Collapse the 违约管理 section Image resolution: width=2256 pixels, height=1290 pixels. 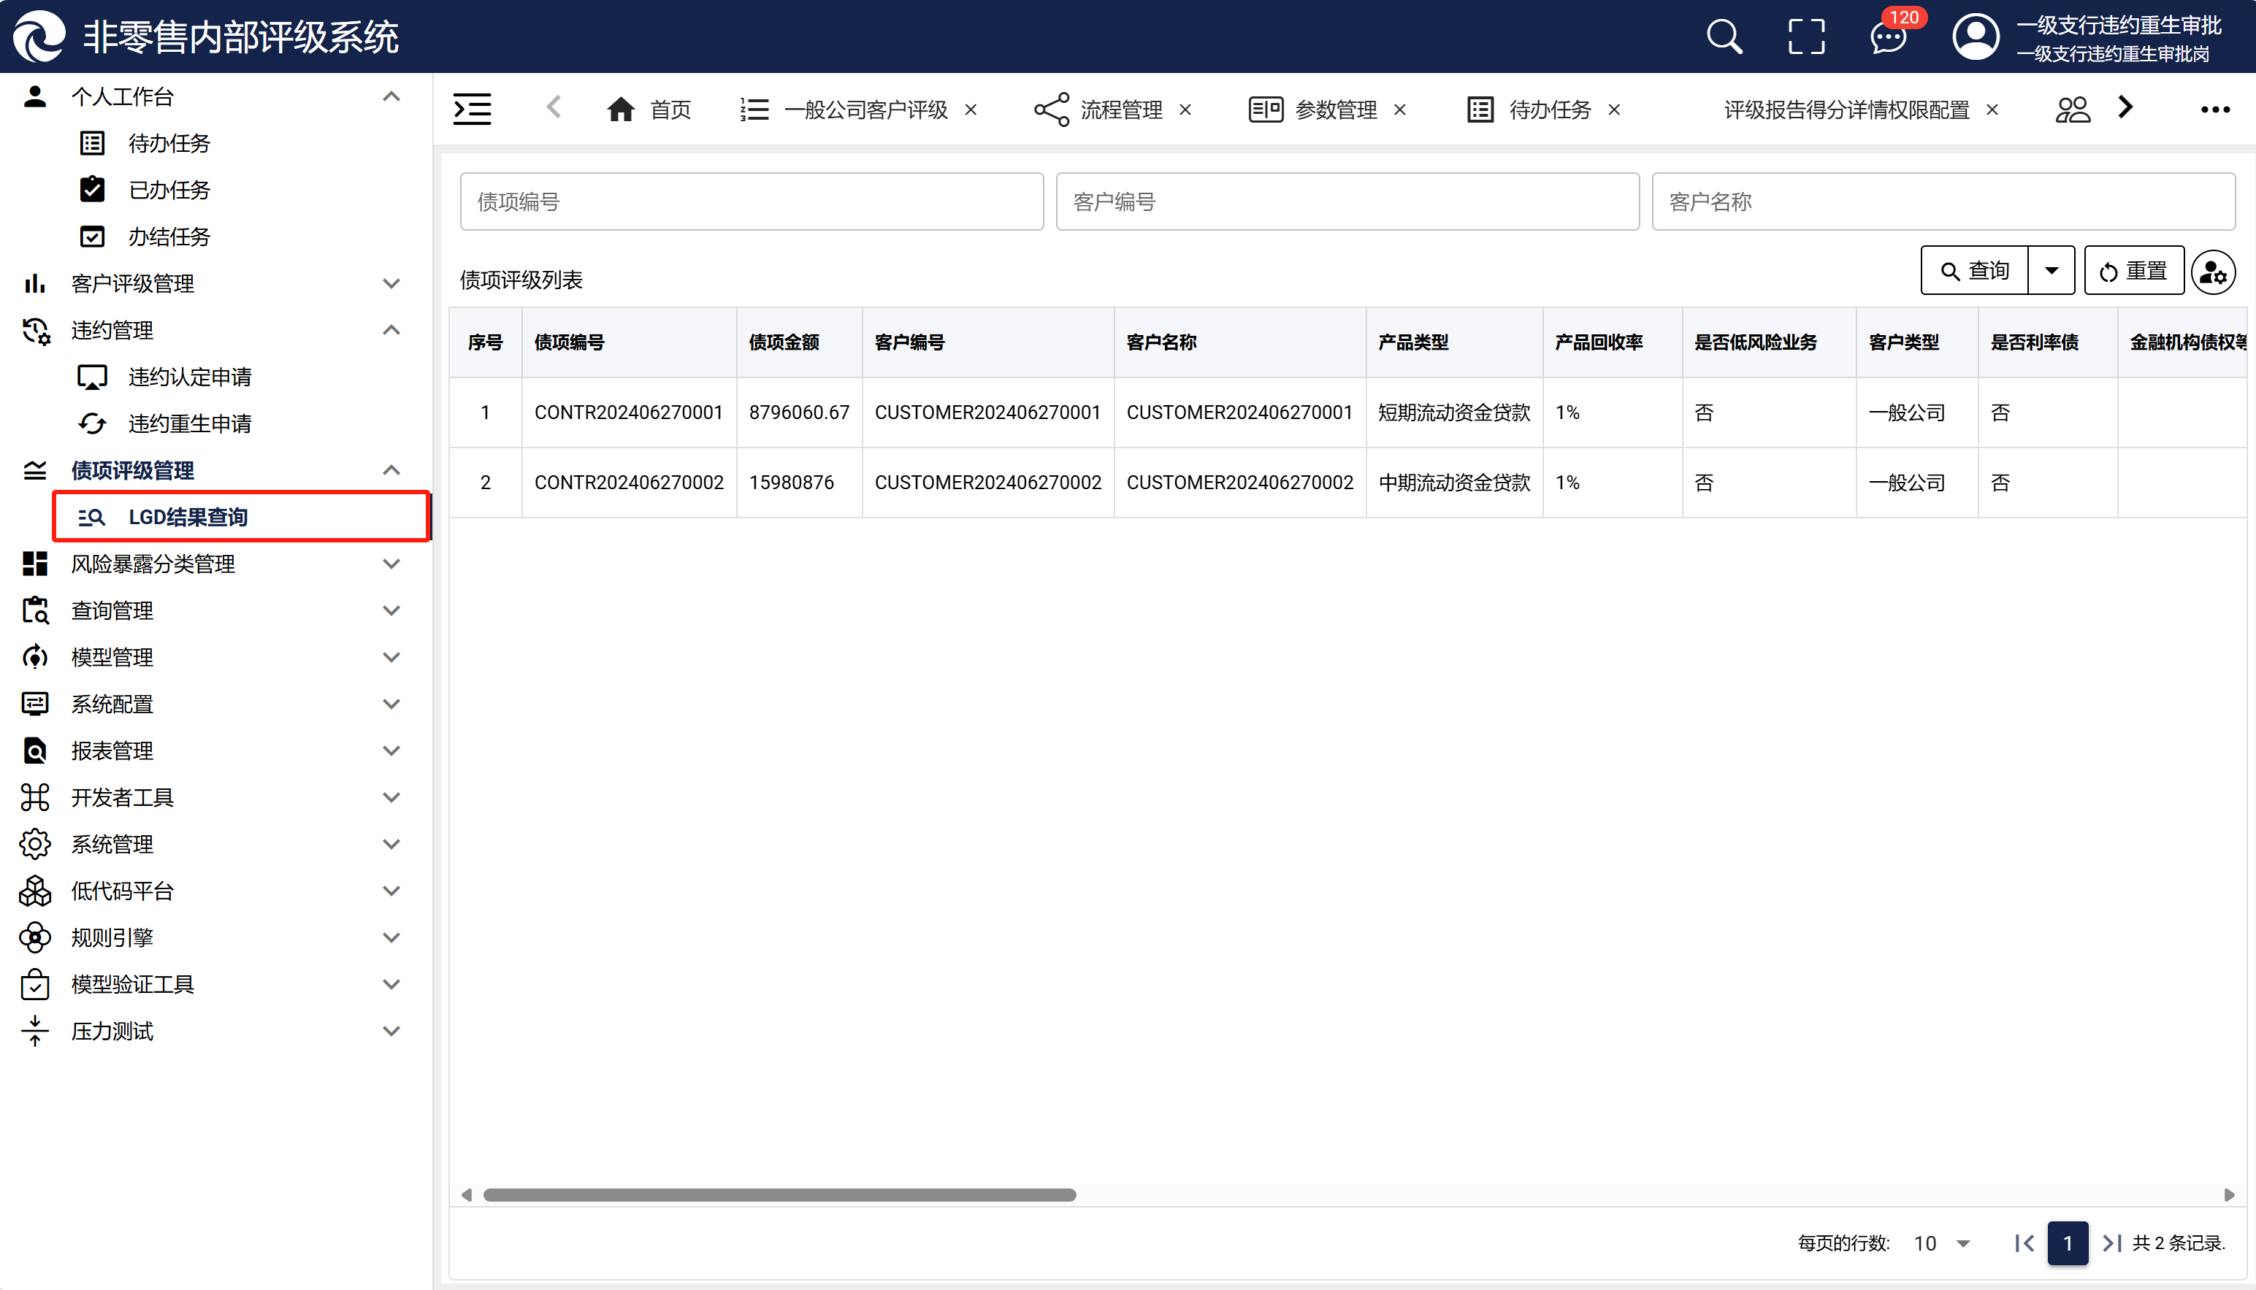[391, 331]
